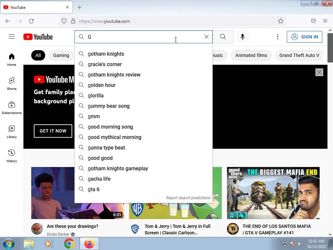Click the GTA video channel avatar
Screen dimensions: 333x250
click(233, 229)
